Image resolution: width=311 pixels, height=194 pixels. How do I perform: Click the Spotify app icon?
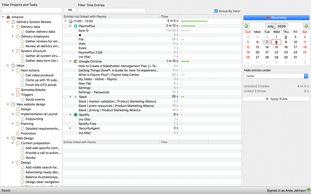pyautogui.click(x=76, y=115)
